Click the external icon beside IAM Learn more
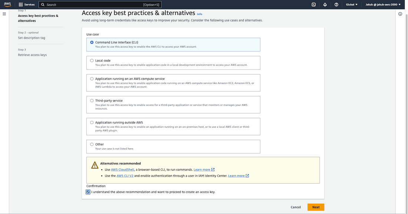Viewport: 408px width, 214px height. (x=247, y=176)
